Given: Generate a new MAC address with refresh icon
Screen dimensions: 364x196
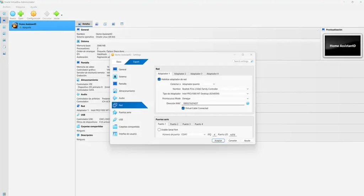Looking at the screenshot, I should point(248,103).
